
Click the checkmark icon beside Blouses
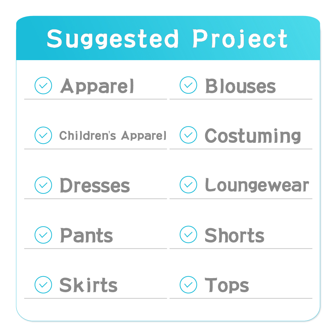click(x=188, y=85)
